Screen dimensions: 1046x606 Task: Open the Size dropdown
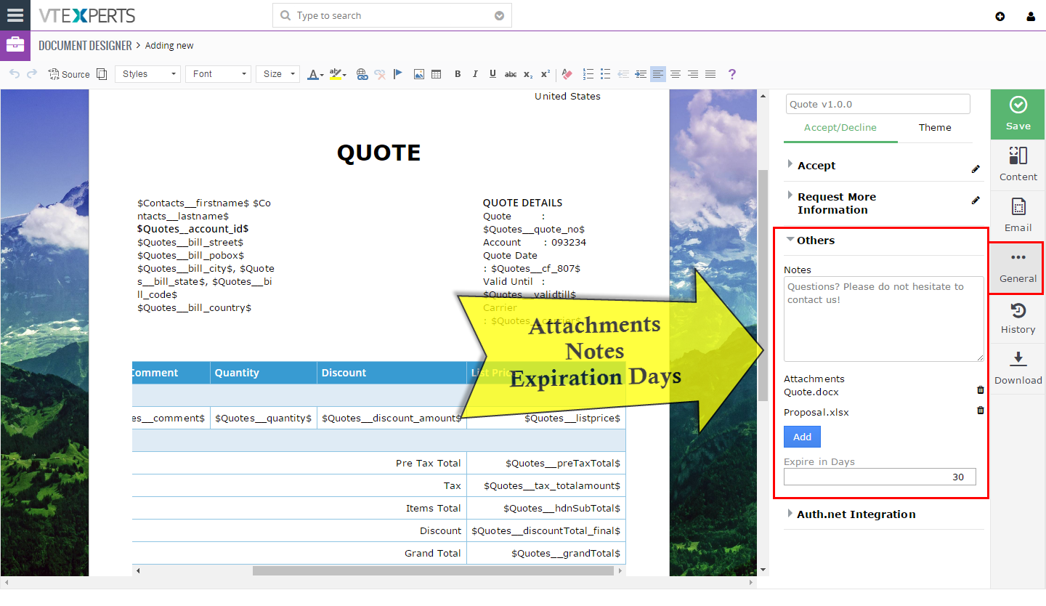(277, 74)
